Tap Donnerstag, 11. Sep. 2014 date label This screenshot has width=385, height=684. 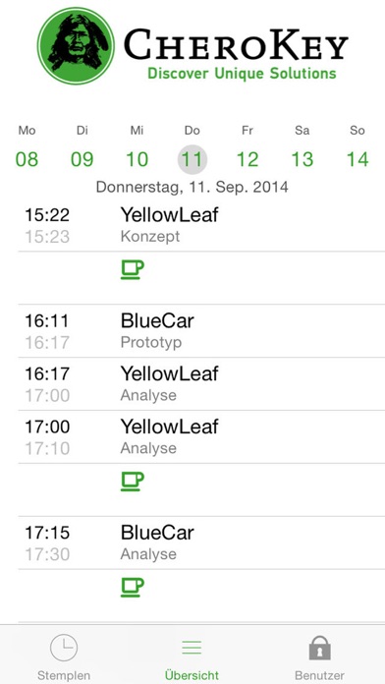pyautogui.click(x=192, y=187)
